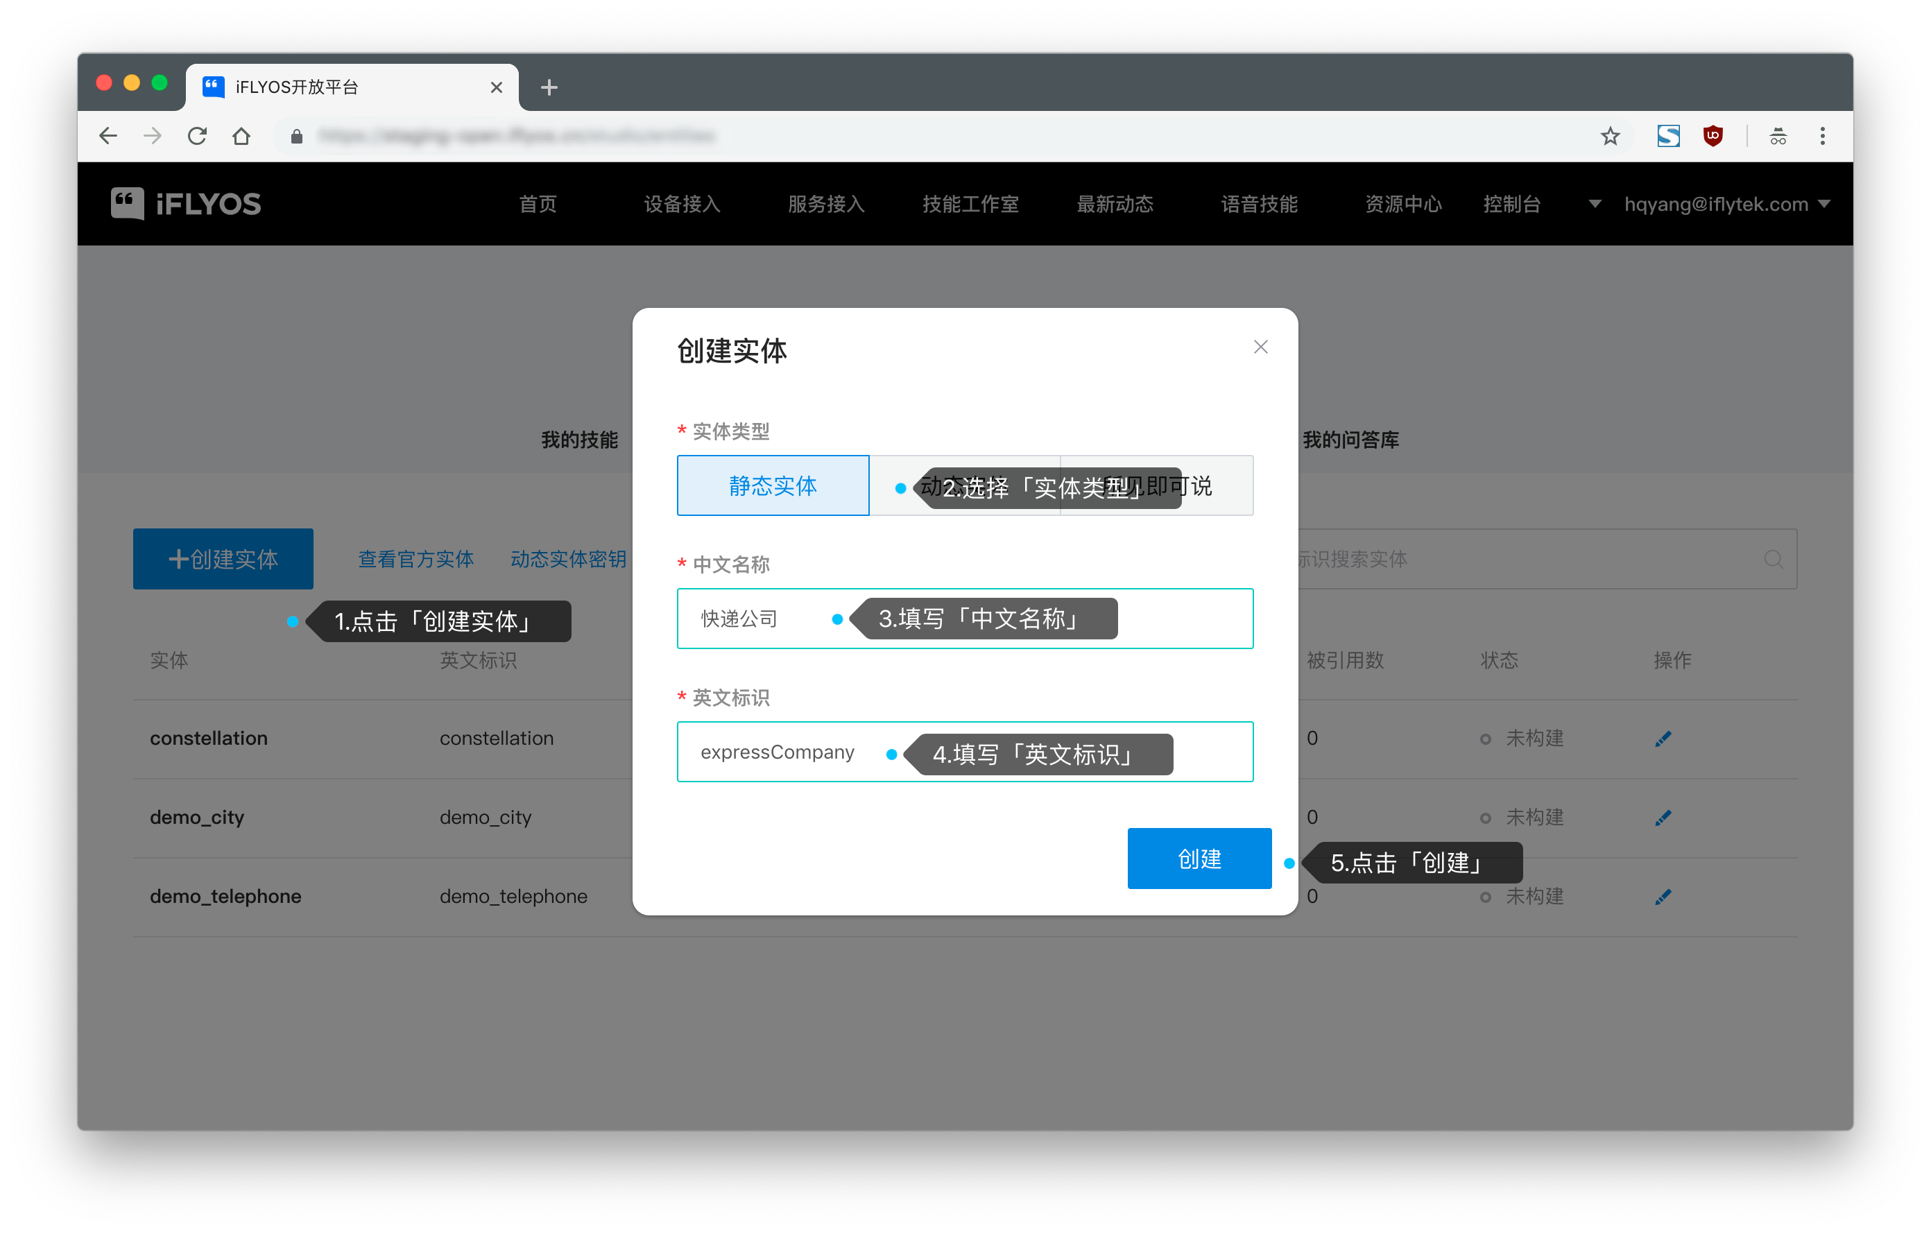Close the 创建实体 dialog with X
The width and height of the screenshot is (1931, 1233).
[1260, 347]
